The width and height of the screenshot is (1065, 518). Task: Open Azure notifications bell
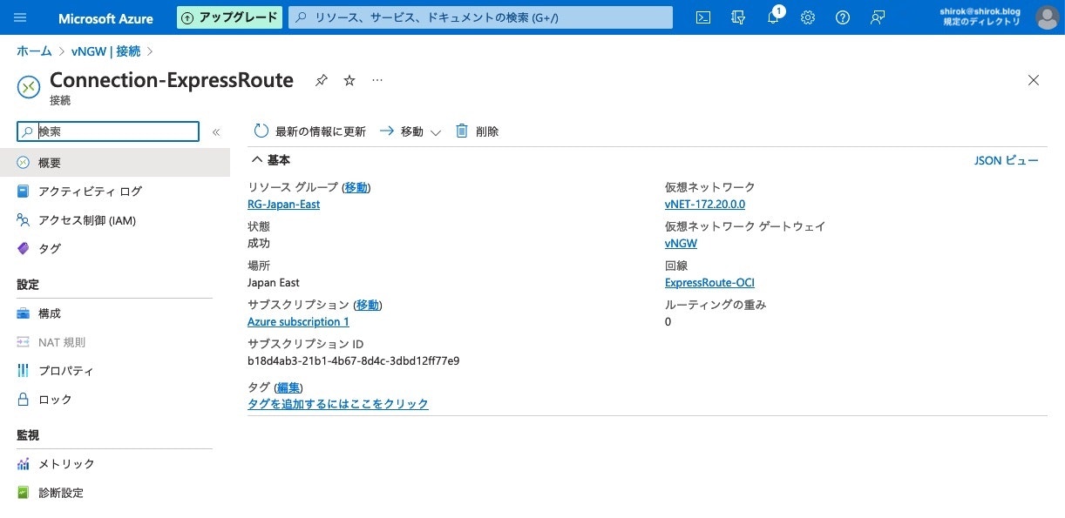tap(772, 17)
